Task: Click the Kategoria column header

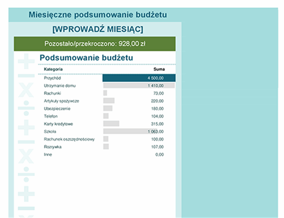Action: point(53,69)
